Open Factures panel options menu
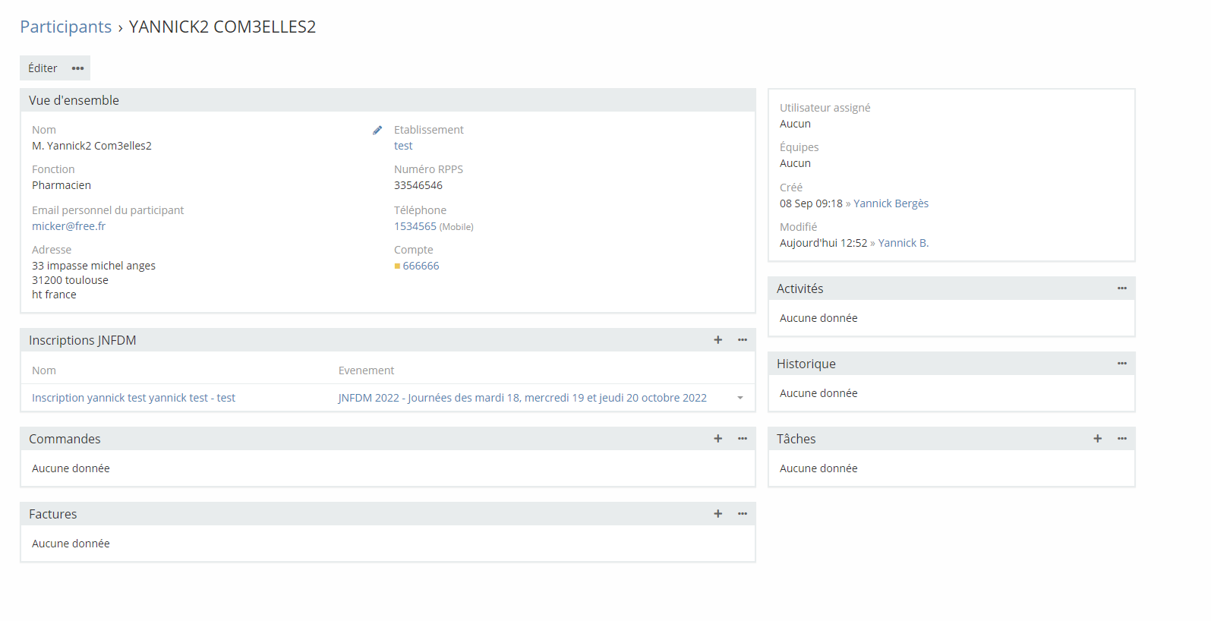 743,514
